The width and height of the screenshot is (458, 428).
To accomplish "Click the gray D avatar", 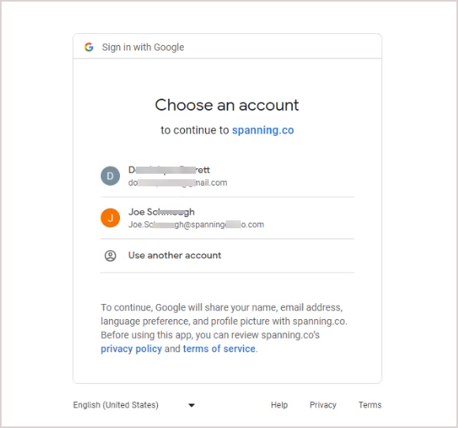I will pyautogui.click(x=111, y=176).
